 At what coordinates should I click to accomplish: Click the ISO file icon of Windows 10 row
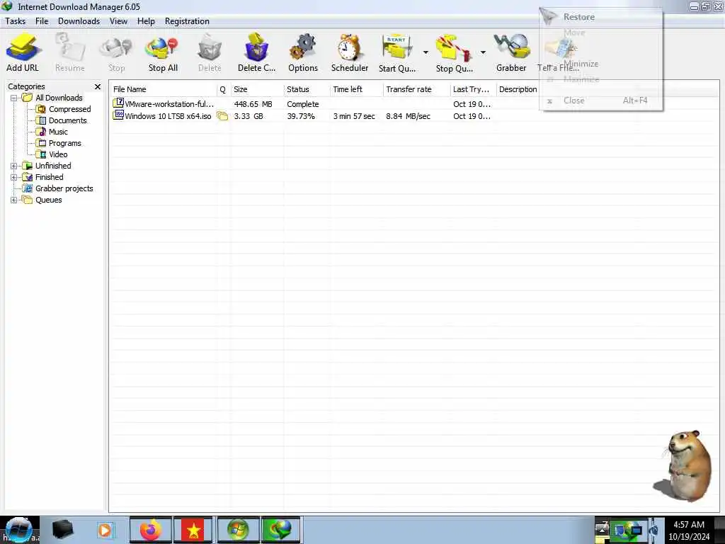tap(118, 115)
